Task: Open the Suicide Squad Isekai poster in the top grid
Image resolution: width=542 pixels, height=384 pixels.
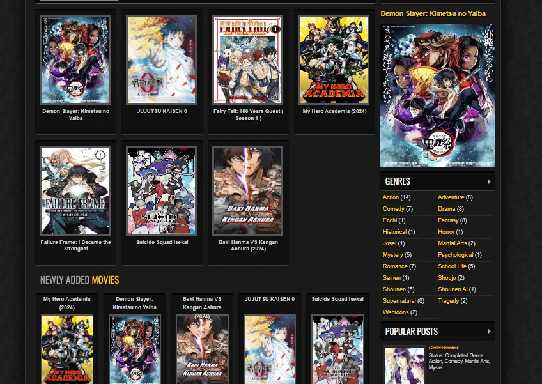Action: click(x=162, y=190)
